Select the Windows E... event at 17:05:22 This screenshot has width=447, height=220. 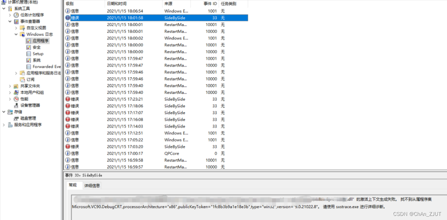pyautogui.click(x=156, y=140)
